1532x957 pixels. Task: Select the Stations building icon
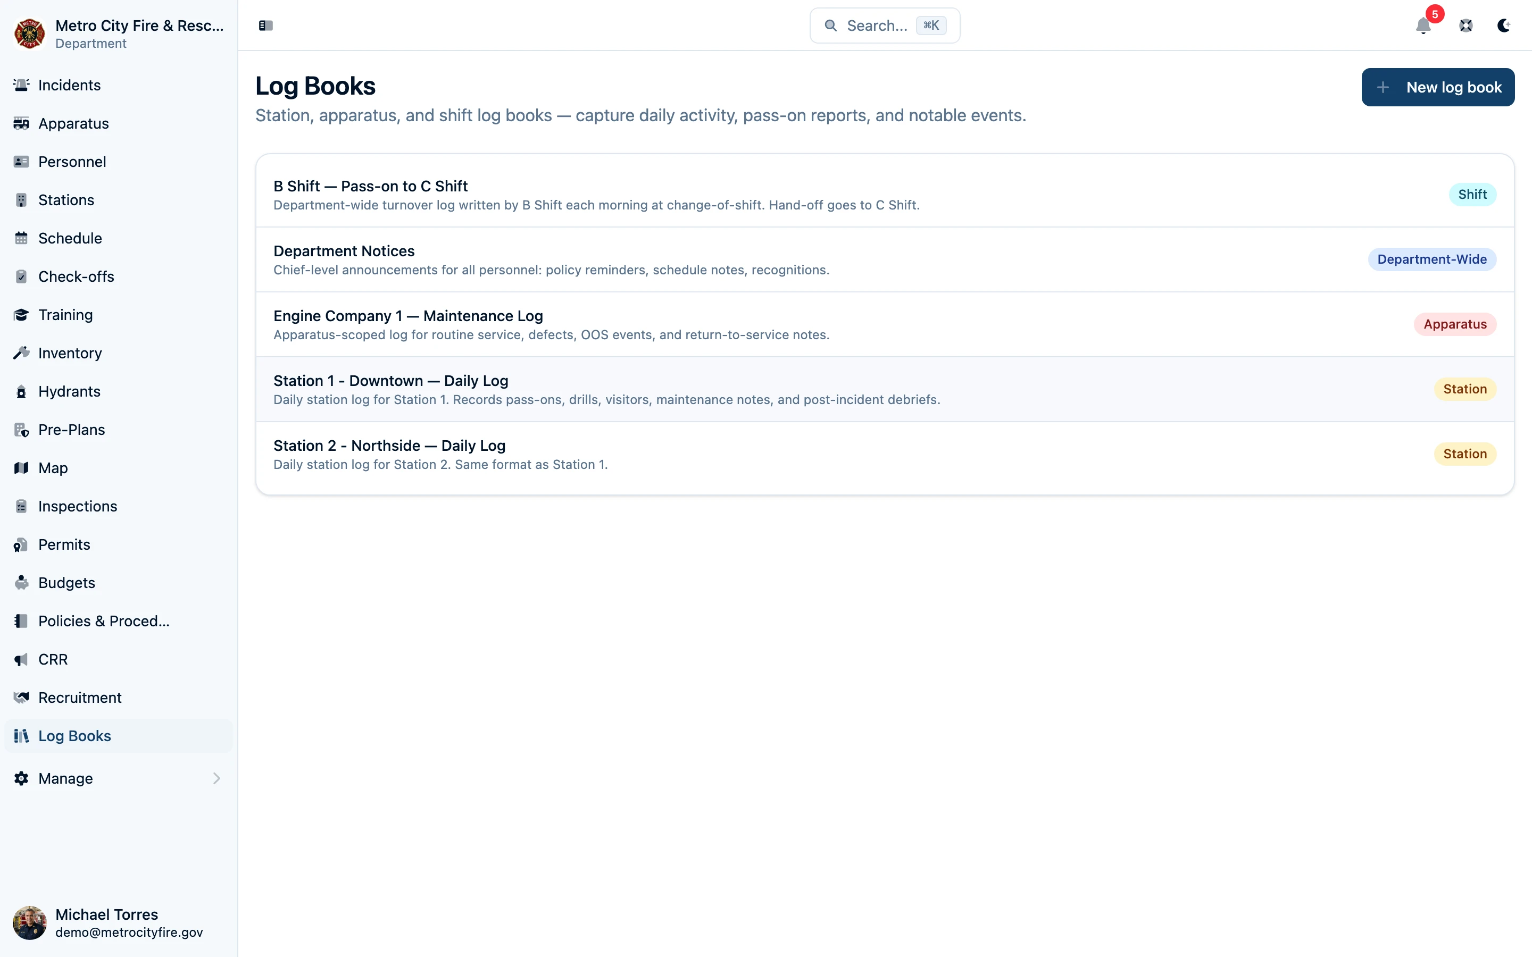coord(21,200)
